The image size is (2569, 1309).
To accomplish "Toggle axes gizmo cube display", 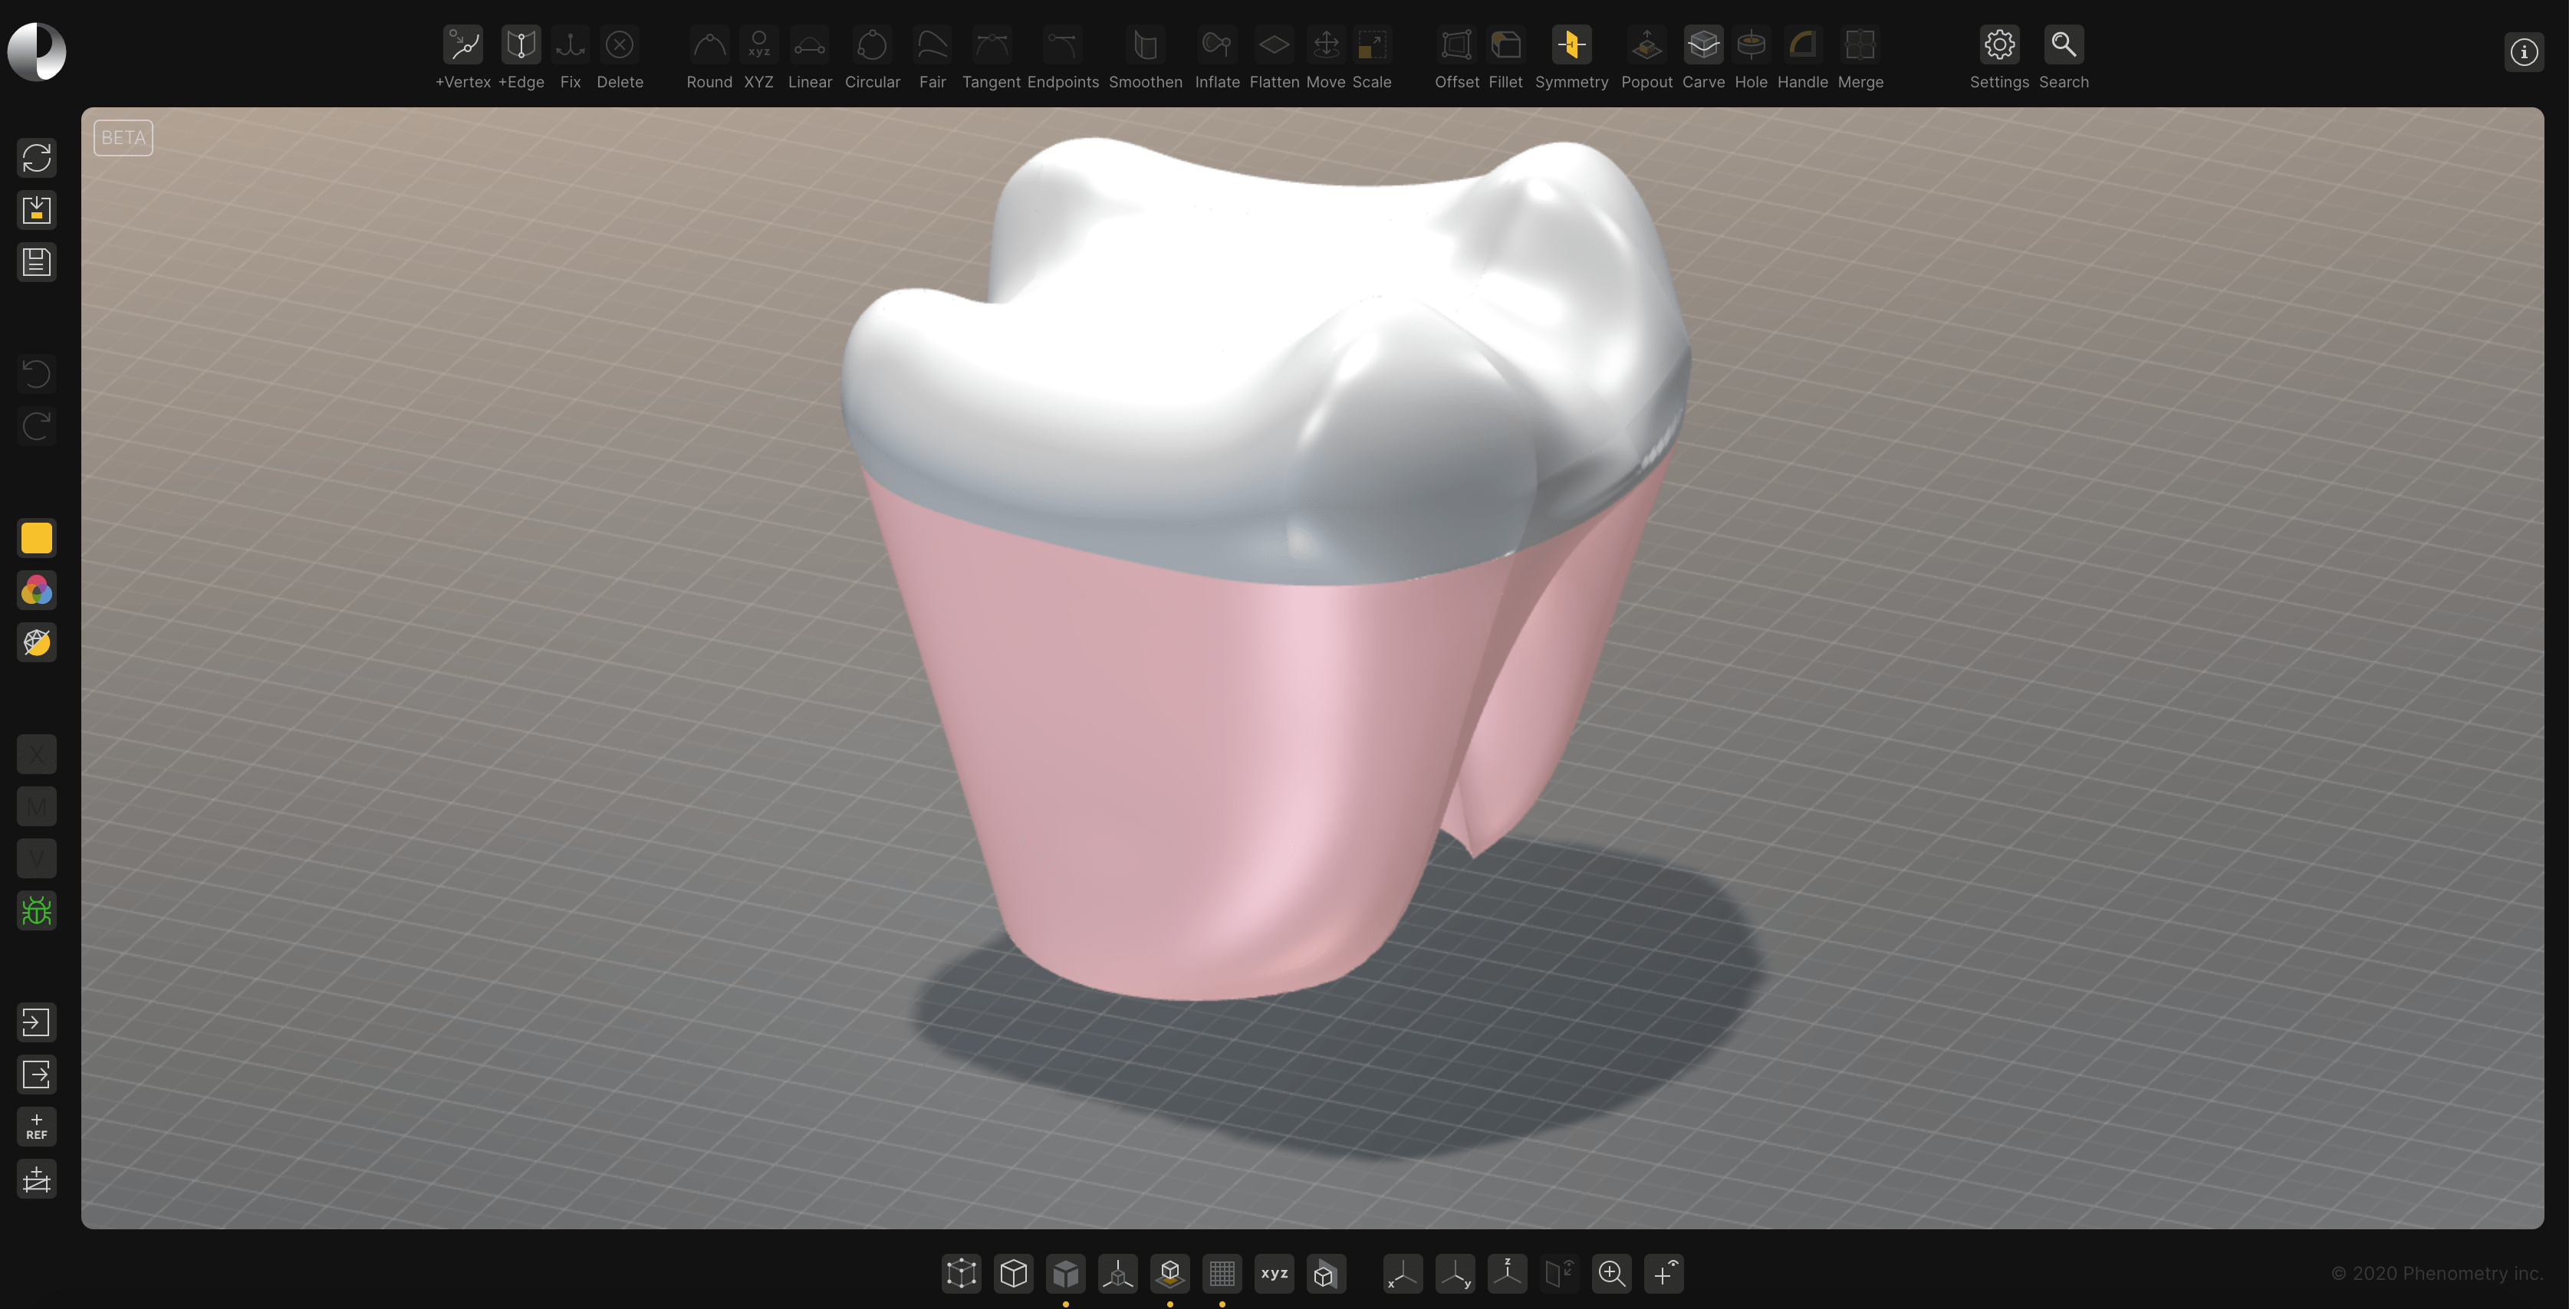I will tap(1118, 1273).
